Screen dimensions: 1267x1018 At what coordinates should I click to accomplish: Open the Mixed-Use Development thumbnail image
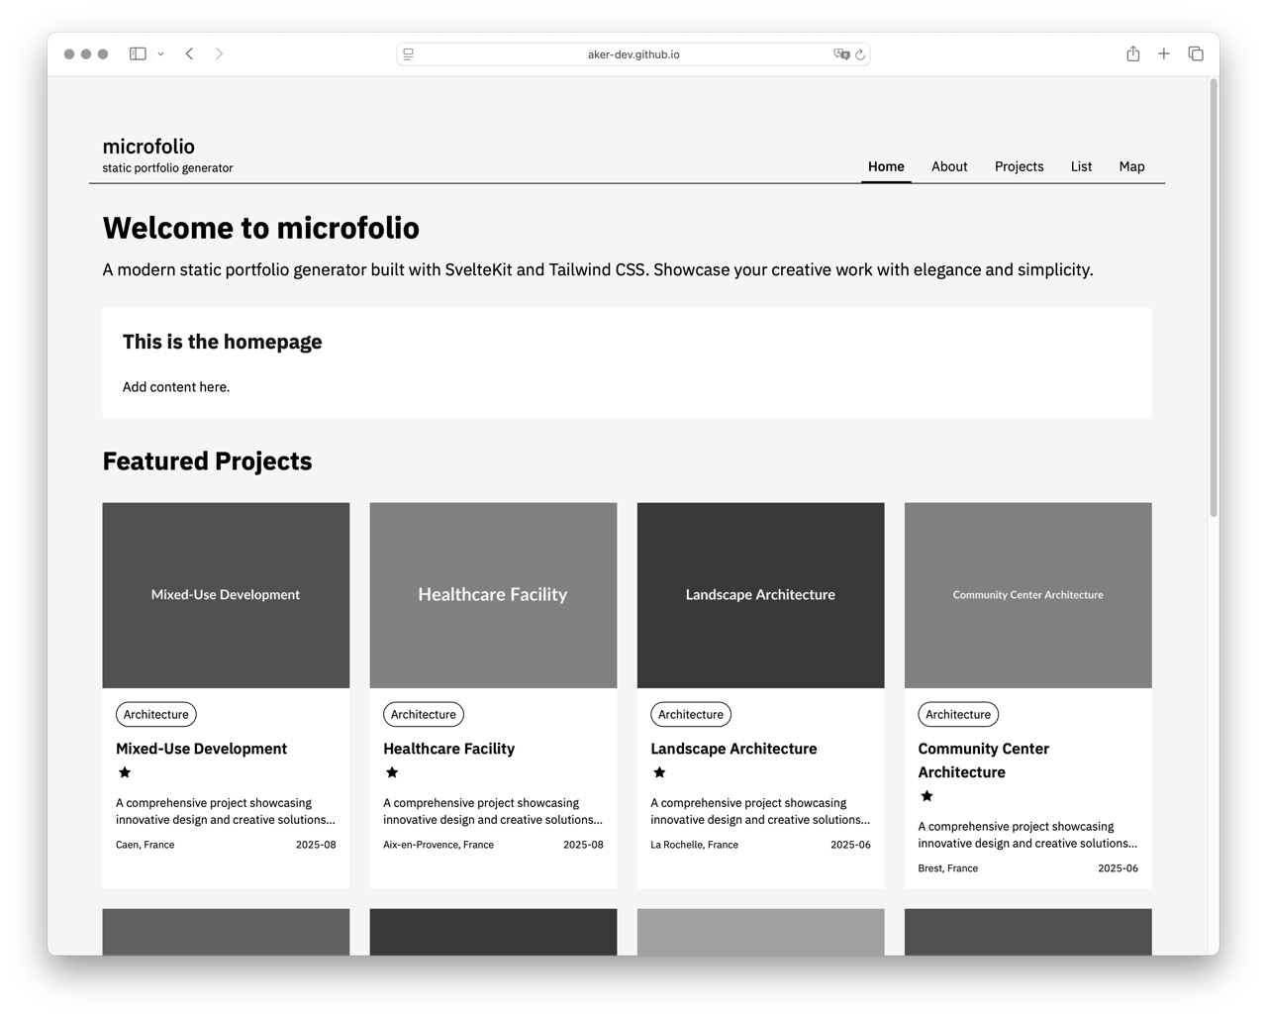[226, 595]
